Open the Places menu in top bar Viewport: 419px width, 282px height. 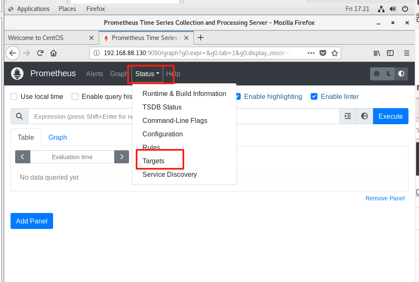click(x=67, y=9)
